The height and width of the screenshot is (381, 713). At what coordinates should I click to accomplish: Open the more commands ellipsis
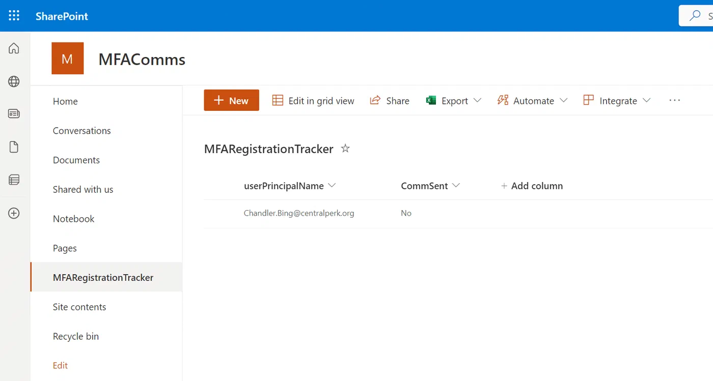[x=675, y=100]
